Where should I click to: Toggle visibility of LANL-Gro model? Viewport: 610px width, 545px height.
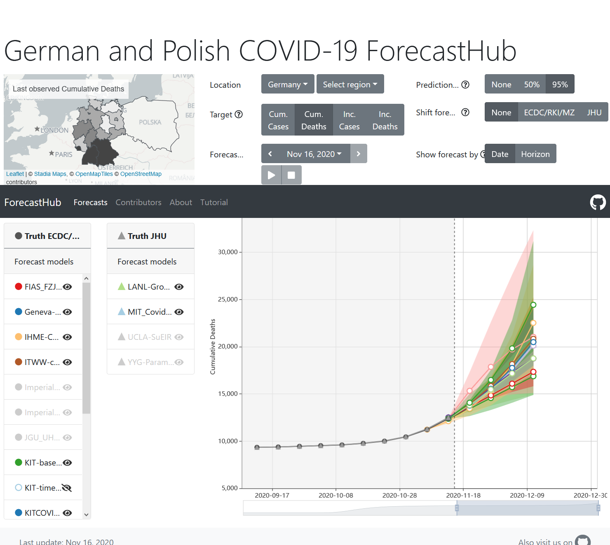(179, 287)
